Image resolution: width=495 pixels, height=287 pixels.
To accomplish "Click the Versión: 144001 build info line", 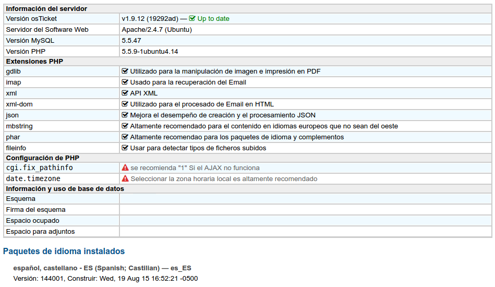I will coord(105,279).
